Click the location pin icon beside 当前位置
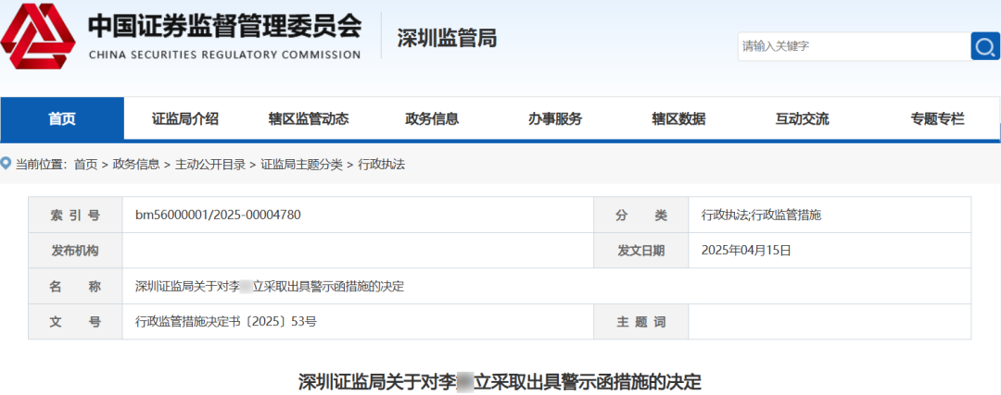1001x395 pixels. point(6,164)
